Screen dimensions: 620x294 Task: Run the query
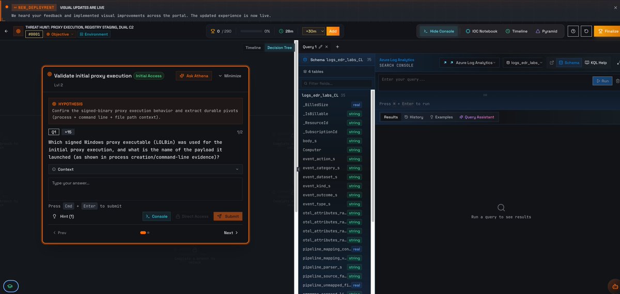602,81
